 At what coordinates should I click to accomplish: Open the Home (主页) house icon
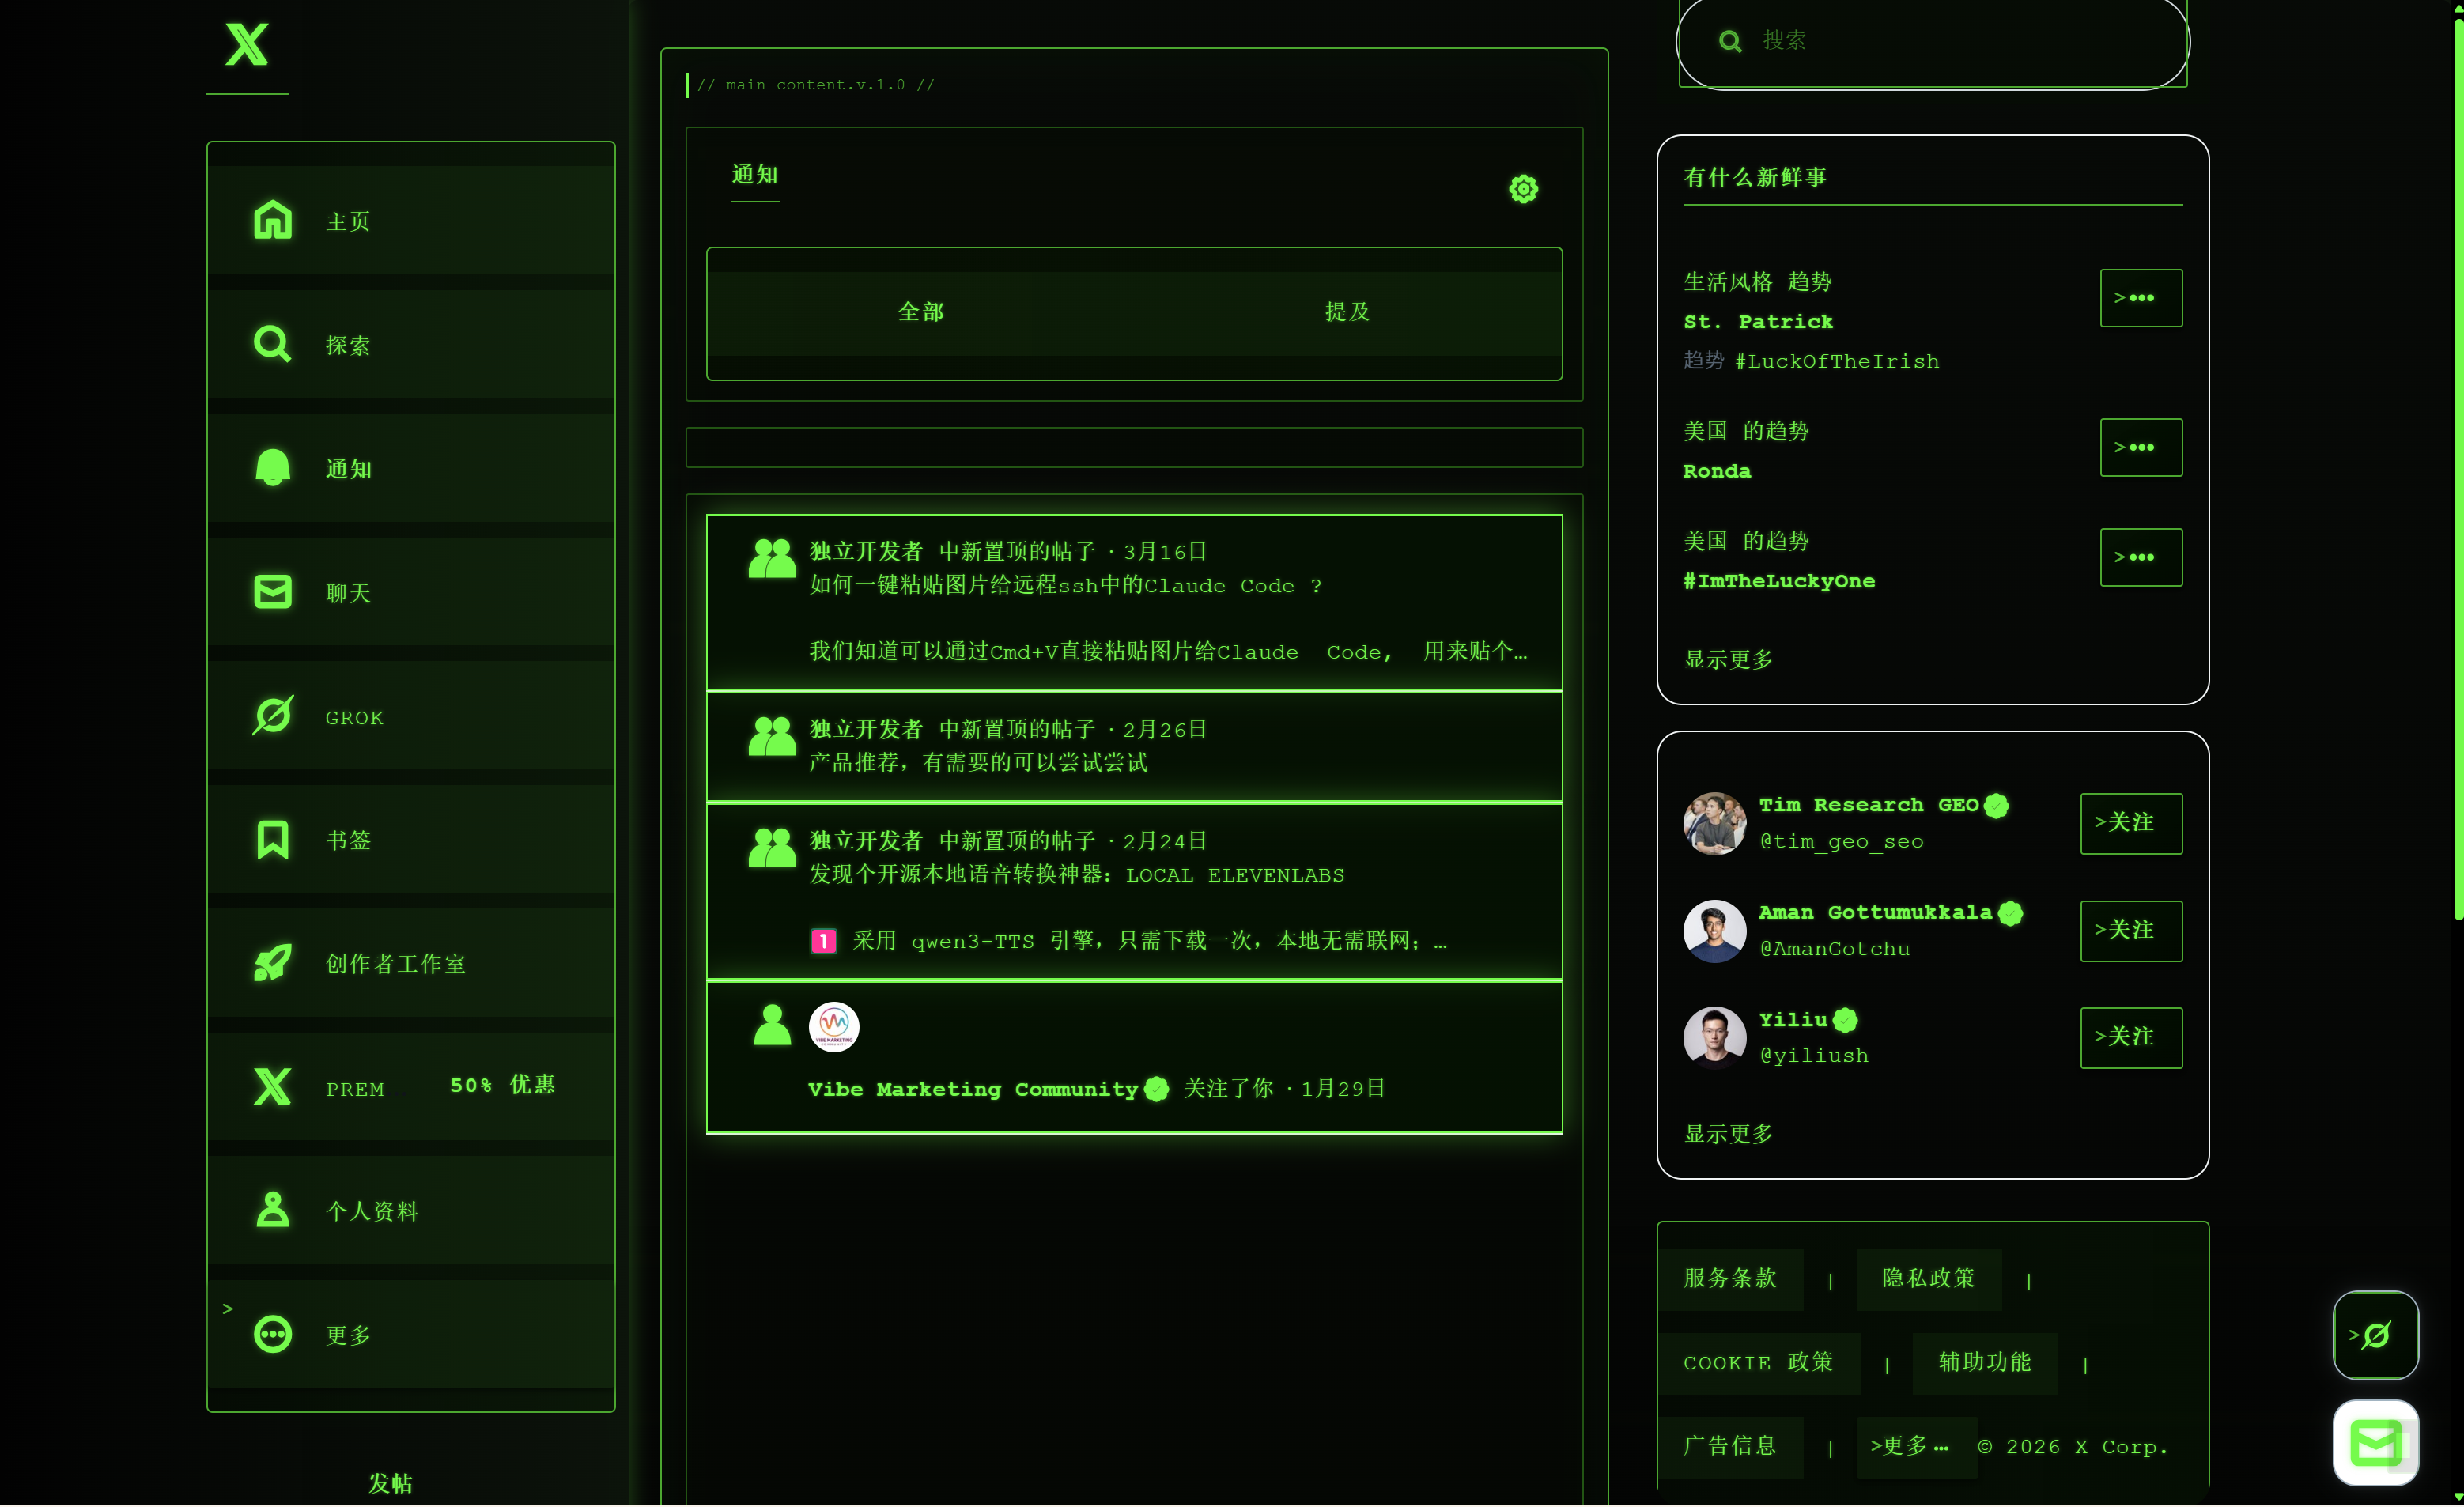point(272,220)
